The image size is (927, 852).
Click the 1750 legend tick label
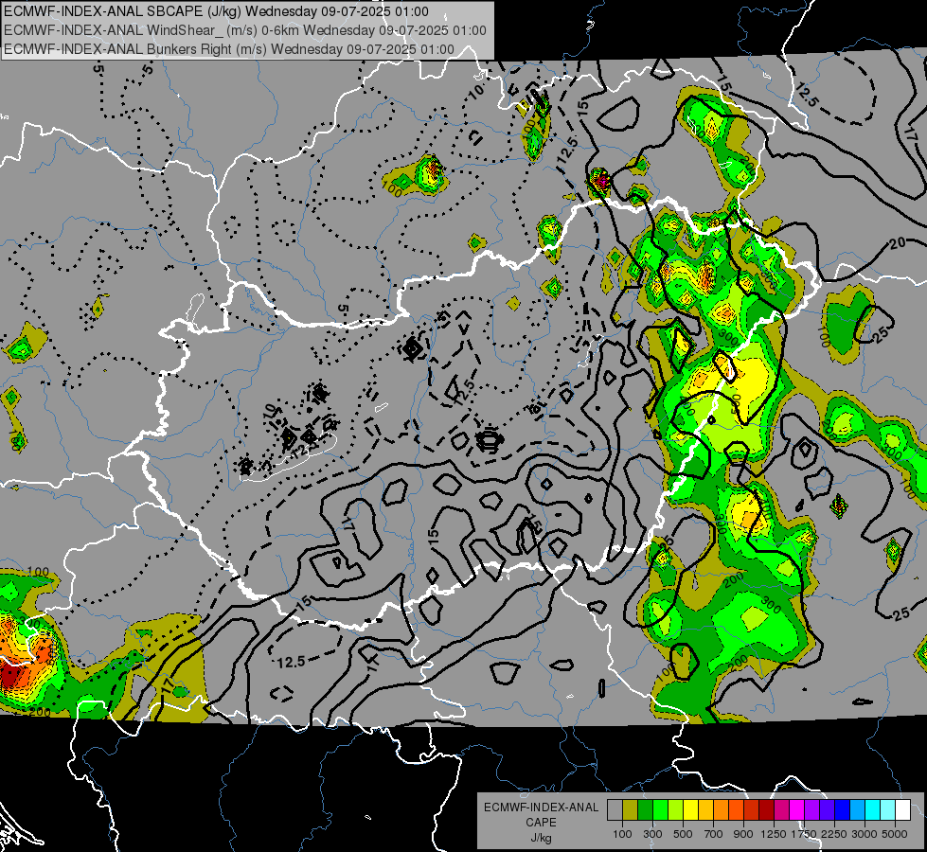pos(804,834)
